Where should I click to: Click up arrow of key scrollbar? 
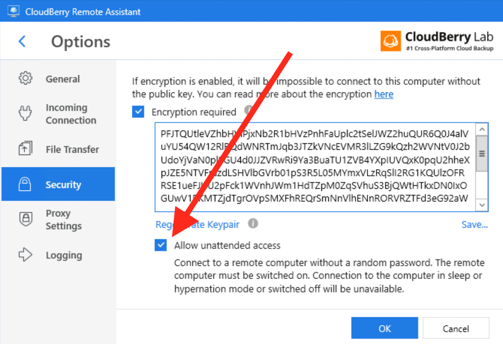(x=482, y=129)
